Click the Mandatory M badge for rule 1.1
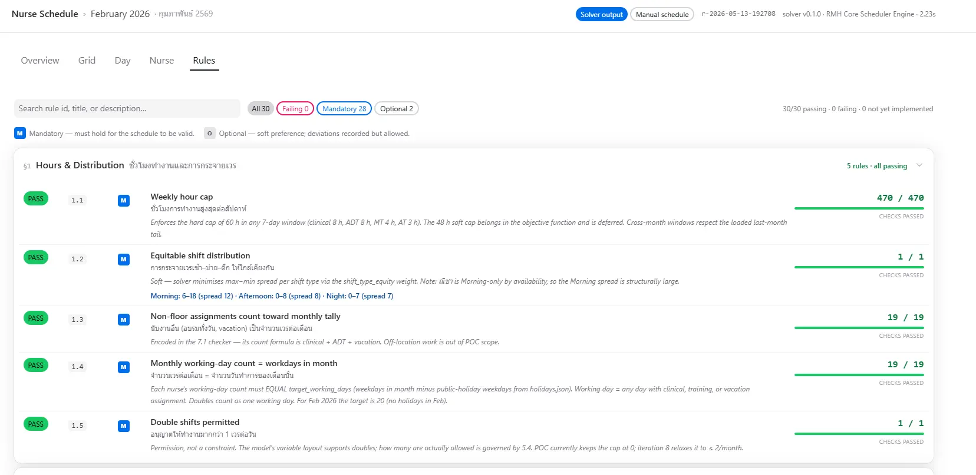The height and width of the screenshot is (475, 976). [x=124, y=201]
